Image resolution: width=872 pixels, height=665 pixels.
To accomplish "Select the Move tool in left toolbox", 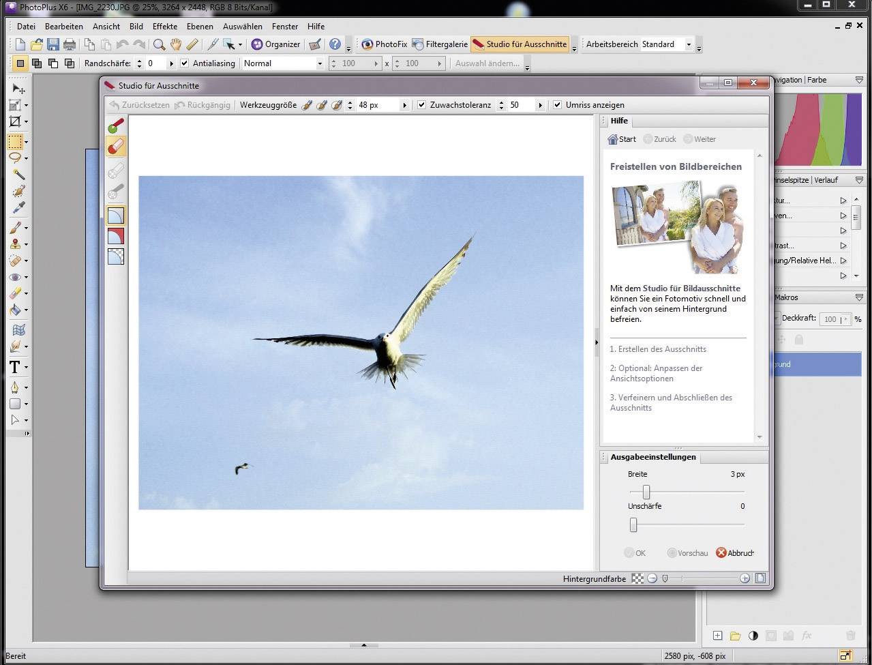I will pyautogui.click(x=18, y=89).
